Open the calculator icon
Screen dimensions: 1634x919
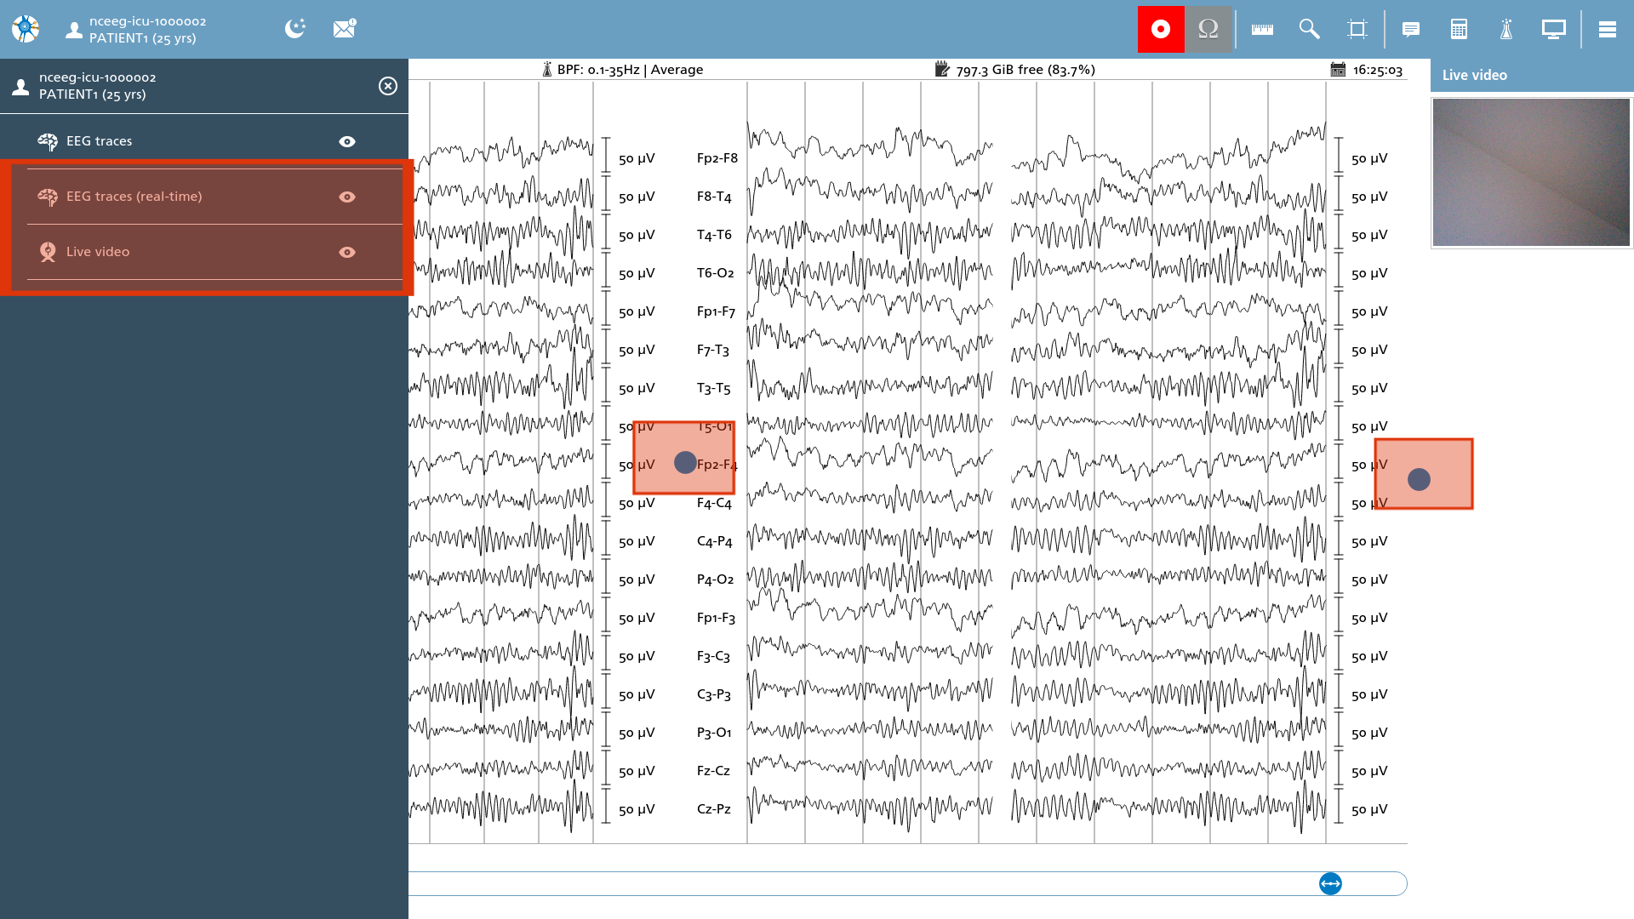(x=1459, y=29)
